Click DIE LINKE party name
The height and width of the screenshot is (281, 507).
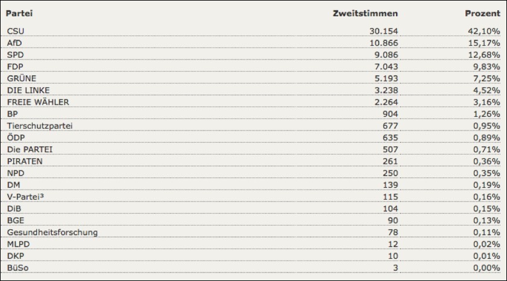(30, 90)
